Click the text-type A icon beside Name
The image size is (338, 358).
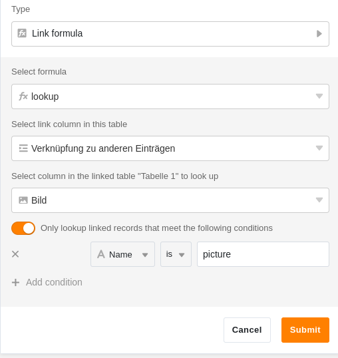101,254
